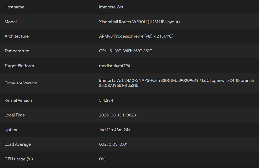Image resolution: width=259 pixels, height=168 pixels.
Task: Click the Firmware Version label
Action: 21,83
